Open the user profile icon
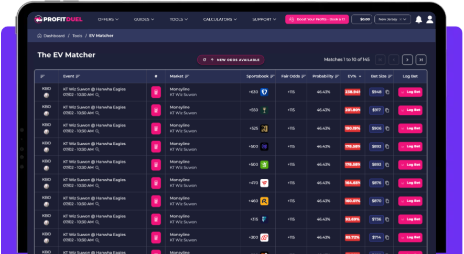The image size is (464, 254). click(x=430, y=19)
